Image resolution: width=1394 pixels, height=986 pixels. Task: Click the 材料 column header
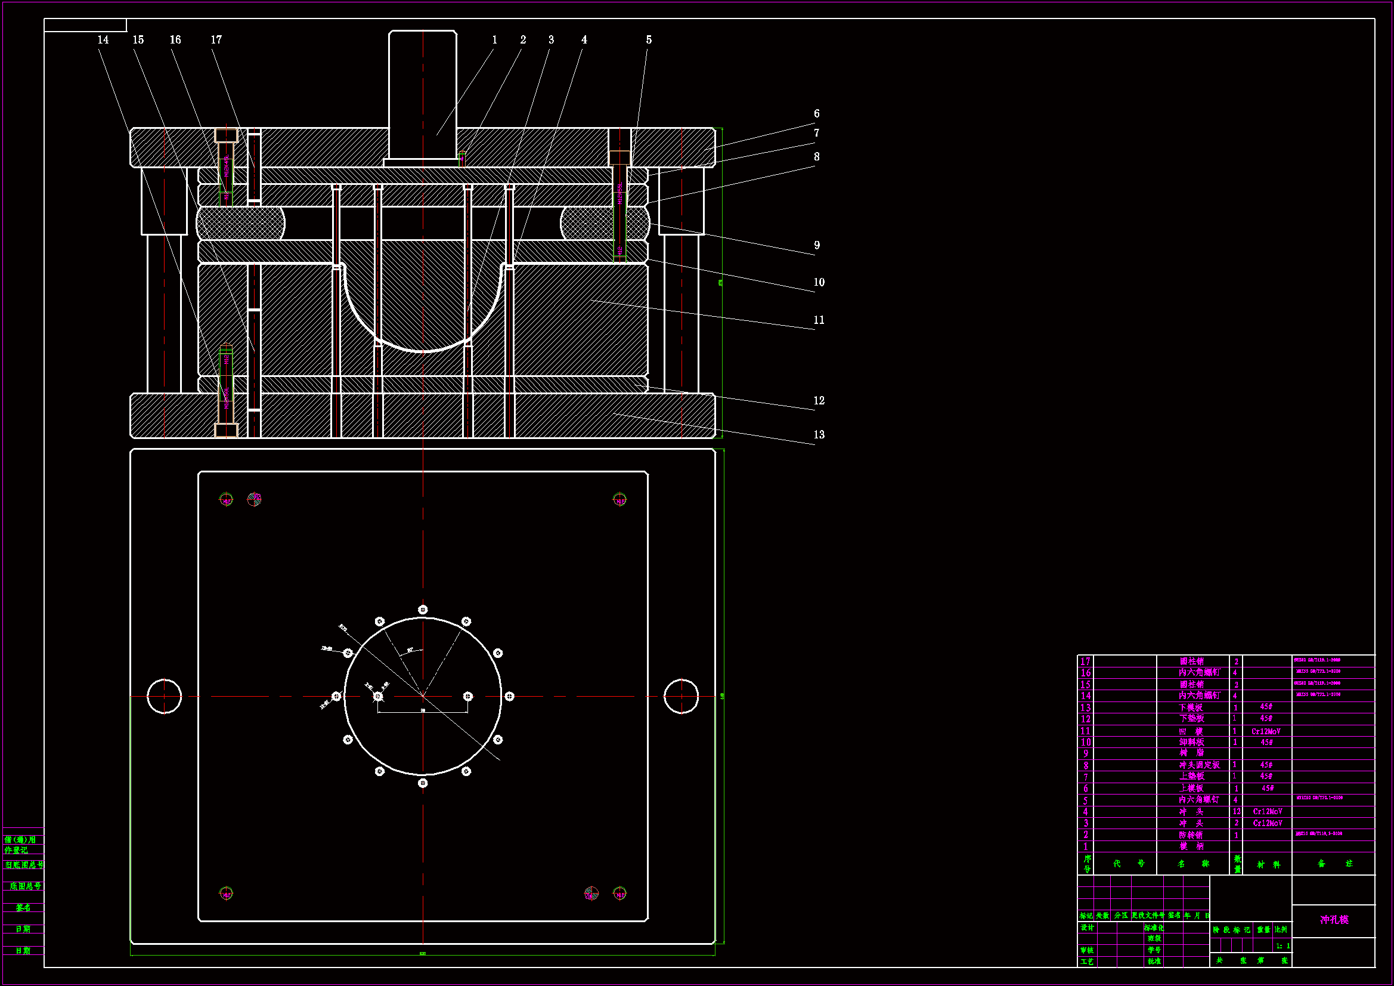click(x=1268, y=864)
